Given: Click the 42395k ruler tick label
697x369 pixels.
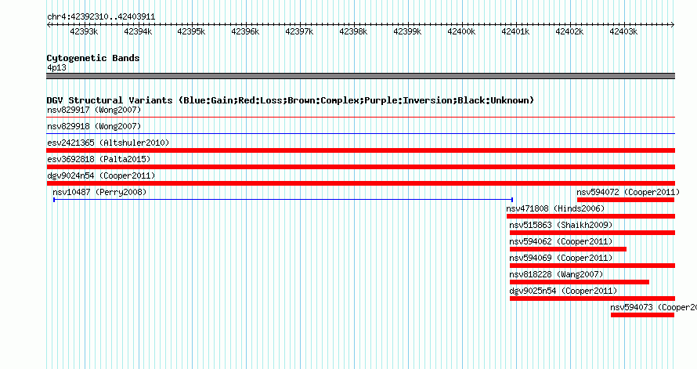Looking at the screenshot, I should pos(191,31).
